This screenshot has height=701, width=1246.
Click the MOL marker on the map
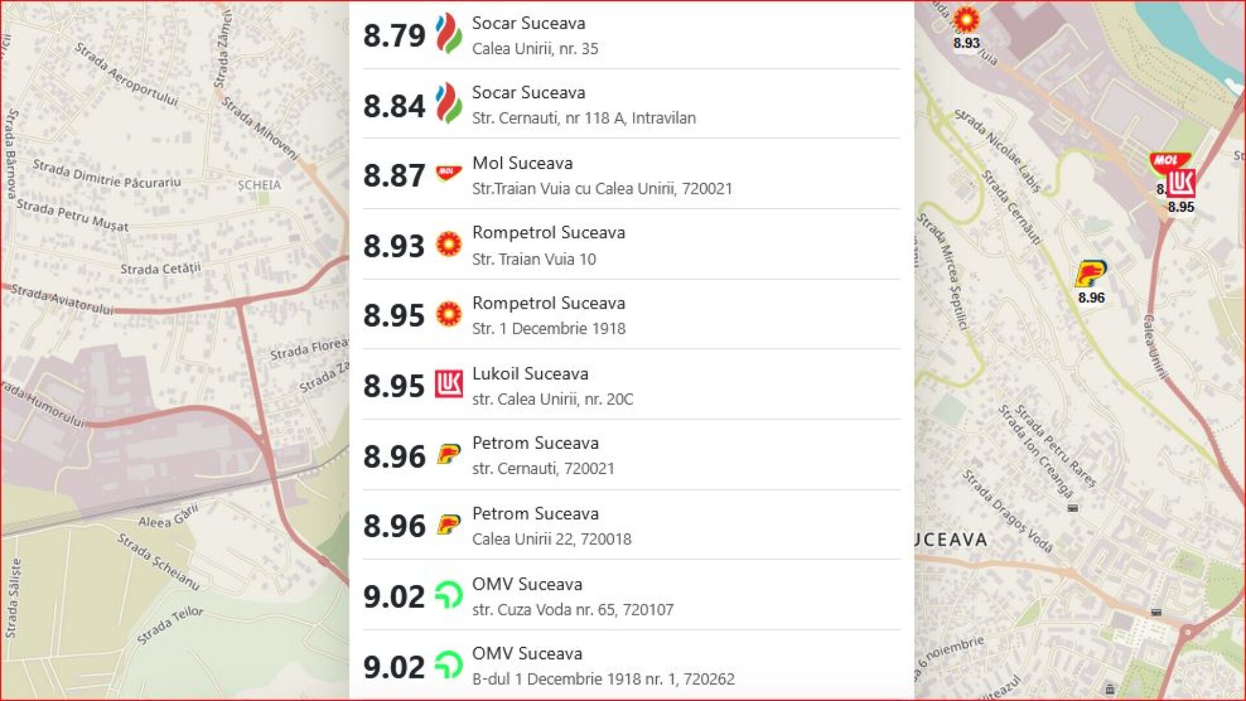point(1166,161)
